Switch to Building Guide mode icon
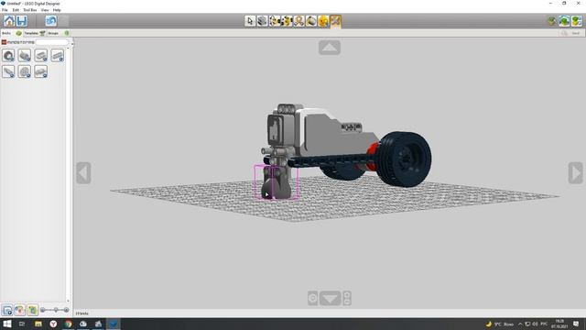The width and height of the screenshot is (586, 330). (x=577, y=21)
